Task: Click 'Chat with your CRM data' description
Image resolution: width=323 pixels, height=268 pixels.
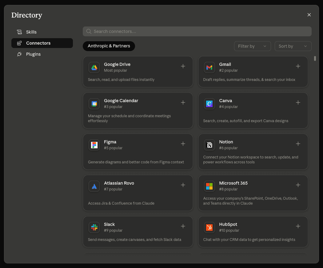Action: 249,239
